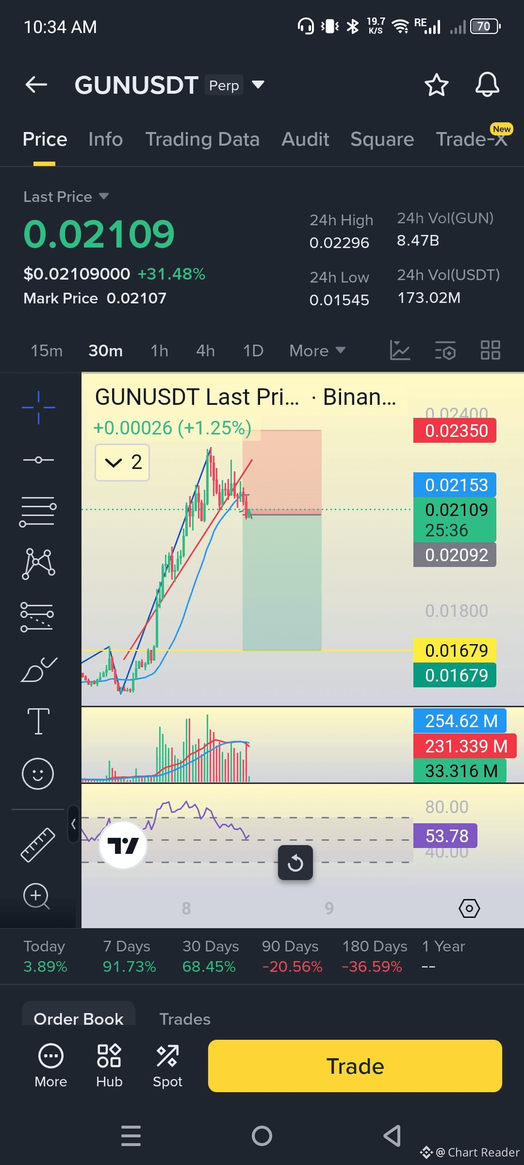
Task: Tap the Mark Price 0.02107 text
Action: point(95,298)
